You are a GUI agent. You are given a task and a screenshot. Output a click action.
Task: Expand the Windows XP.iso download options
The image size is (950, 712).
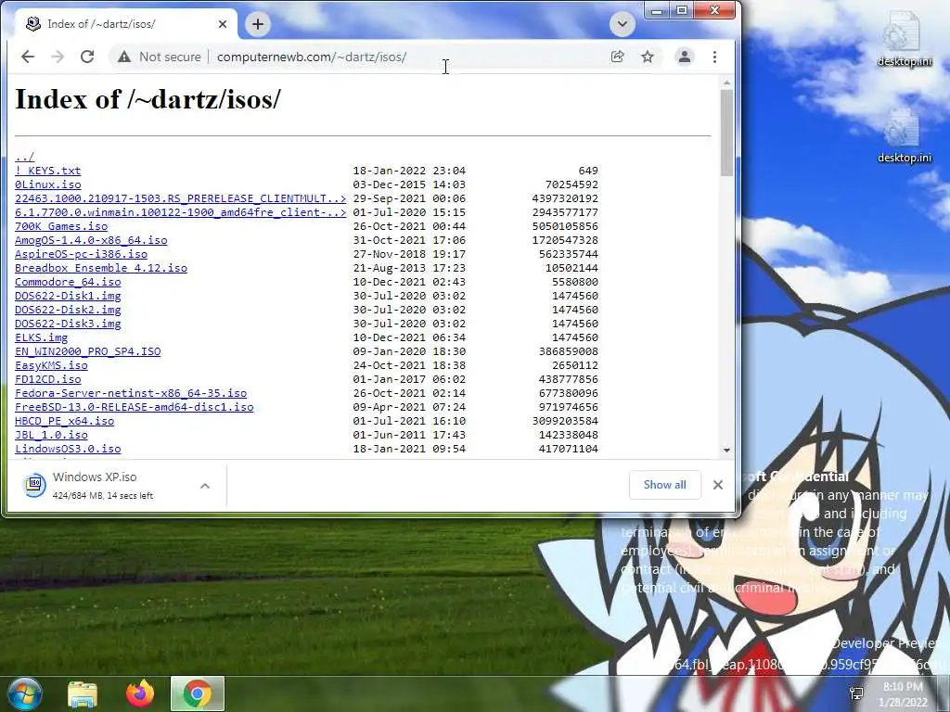click(x=205, y=486)
